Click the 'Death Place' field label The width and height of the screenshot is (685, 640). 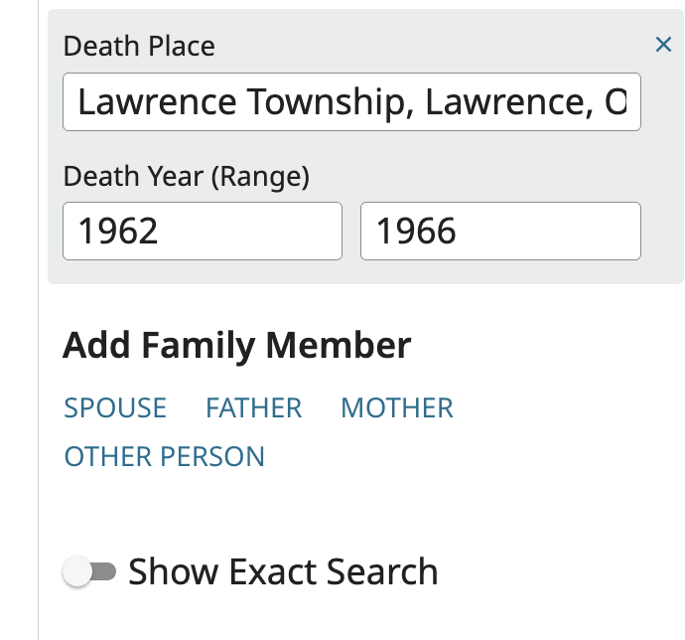pyautogui.click(x=139, y=46)
